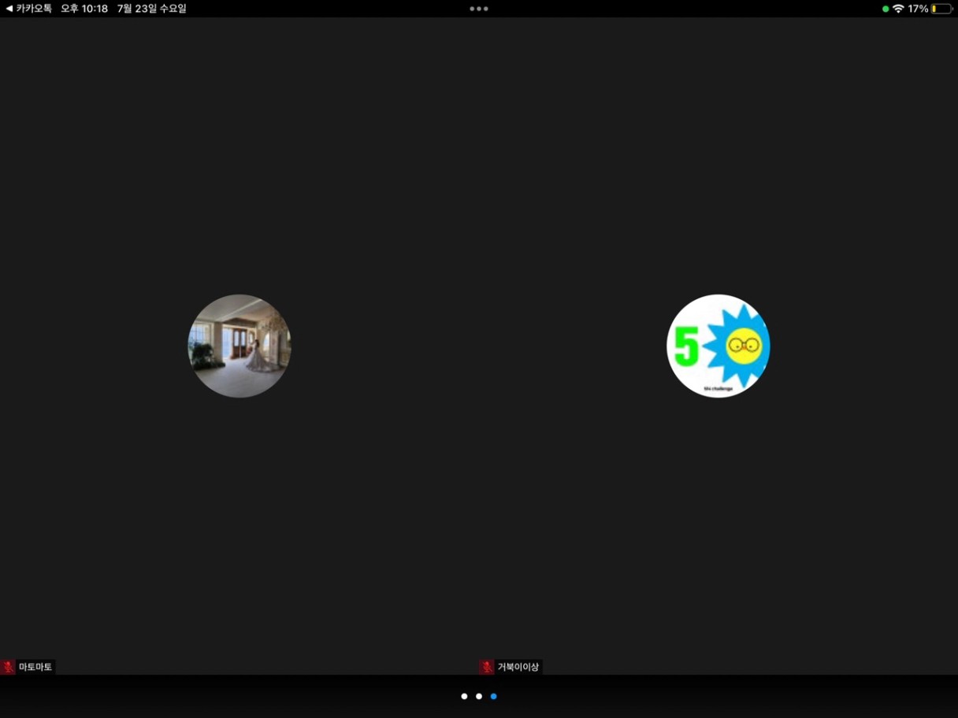This screenshot has width=958, height=718.
Task: Select the 마토마토 name label
Action: tap(35, 667)
